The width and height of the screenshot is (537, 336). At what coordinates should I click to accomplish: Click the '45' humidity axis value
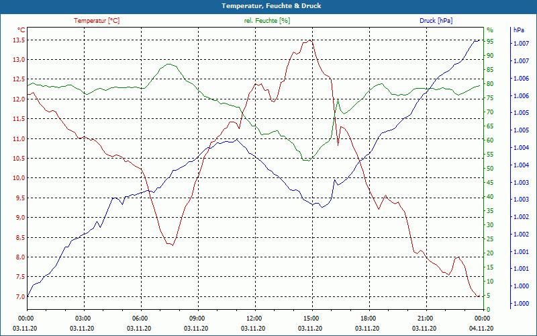pos(490,183)
